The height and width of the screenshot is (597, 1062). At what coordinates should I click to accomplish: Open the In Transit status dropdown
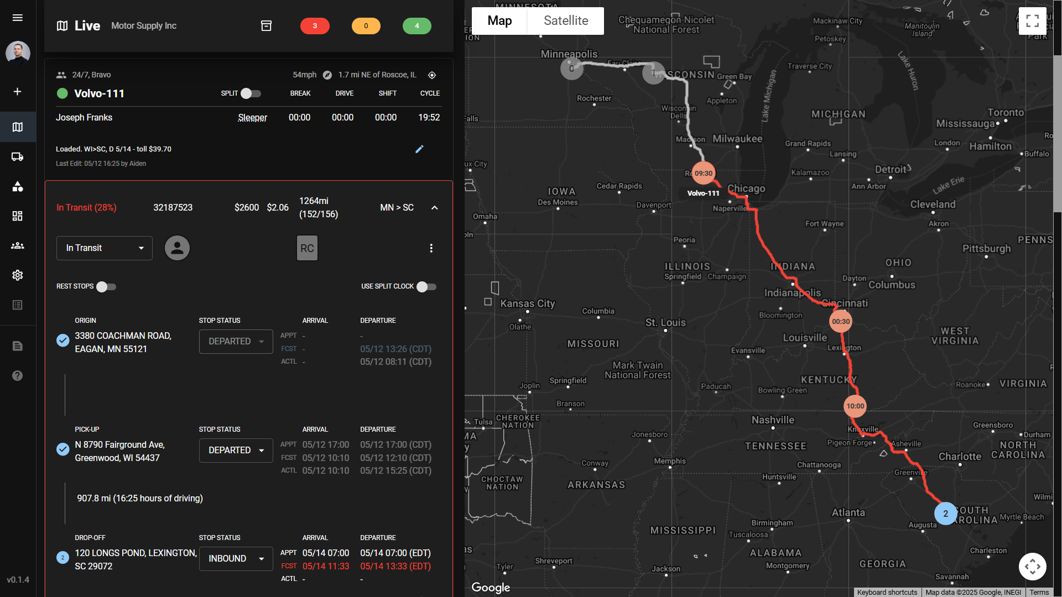point(105,248)
